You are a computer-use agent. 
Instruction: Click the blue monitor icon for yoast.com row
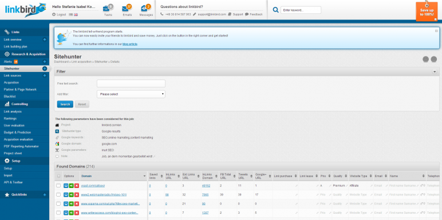pyautogui.click(x=66, y=186)
